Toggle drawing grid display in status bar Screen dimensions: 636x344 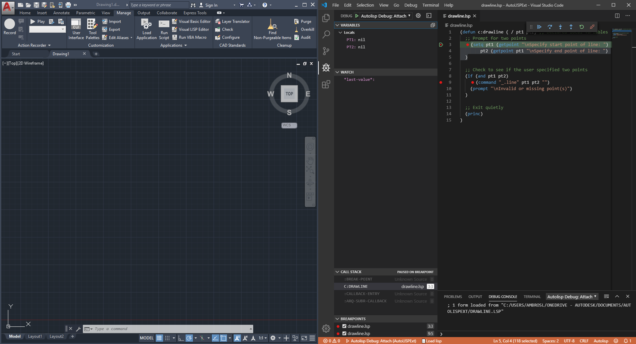tap(159, 338)
